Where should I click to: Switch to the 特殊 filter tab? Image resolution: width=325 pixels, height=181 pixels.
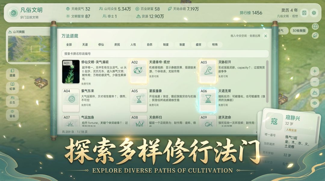[x=215, y=44]
